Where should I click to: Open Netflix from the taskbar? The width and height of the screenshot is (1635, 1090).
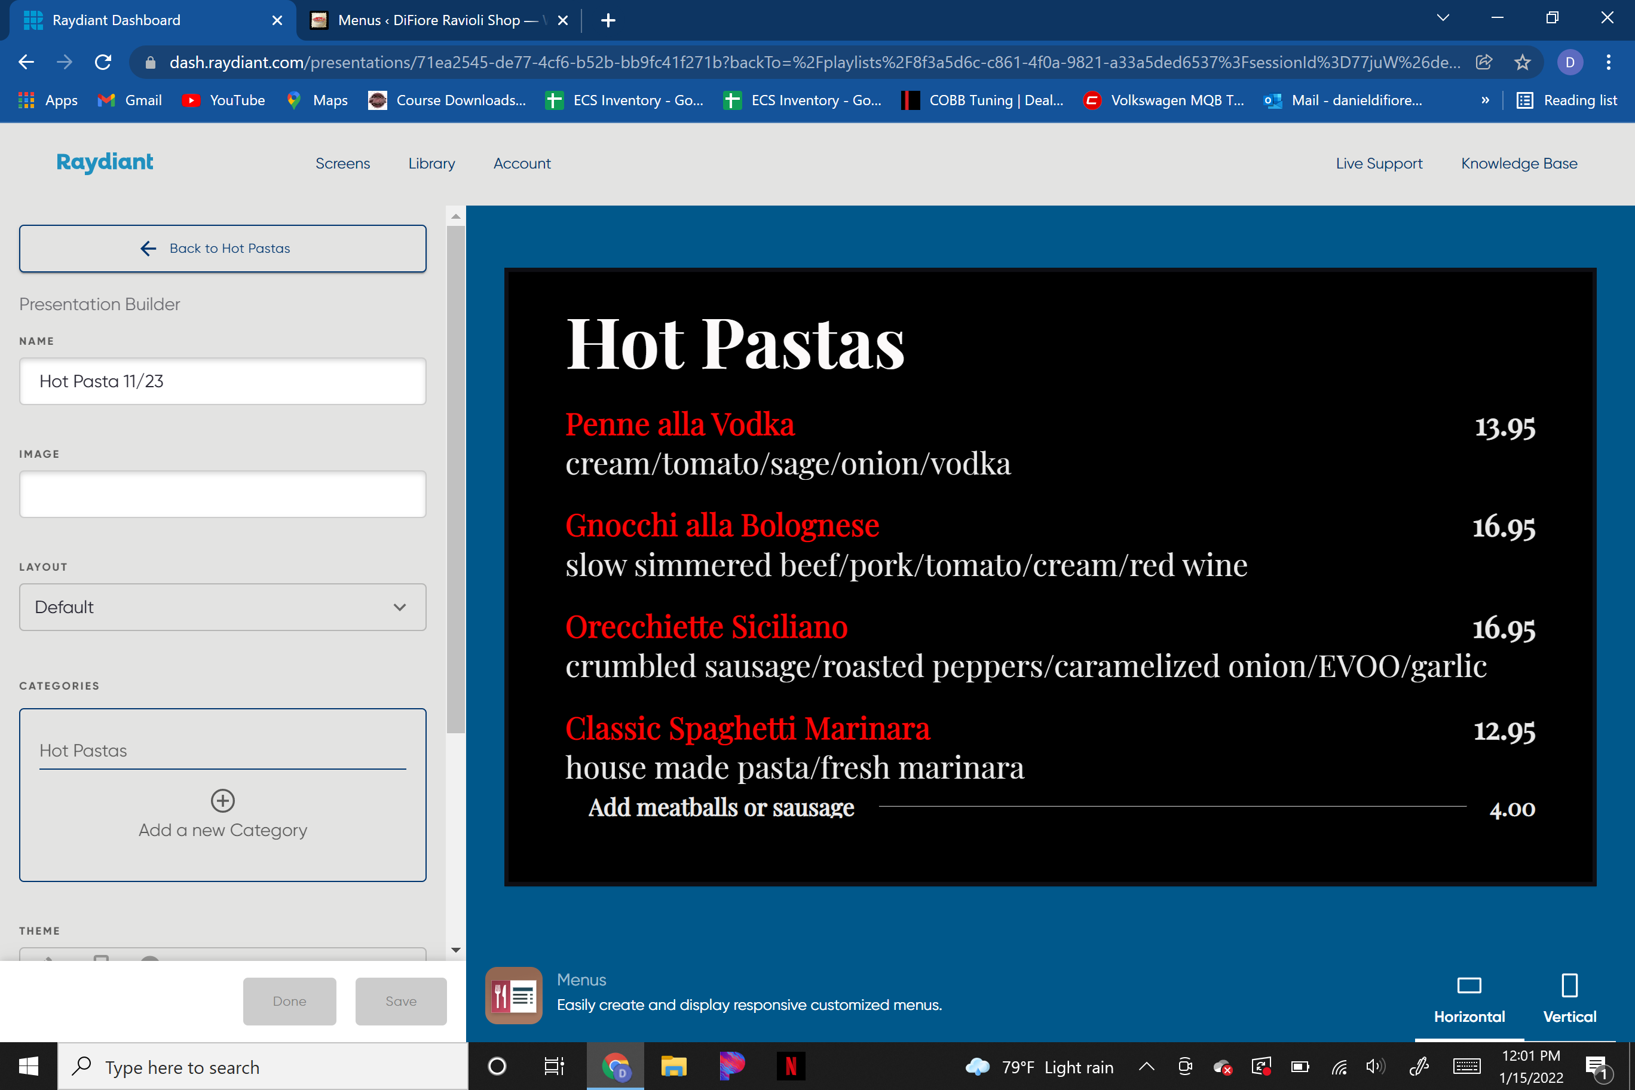click(x=791, y=1066)
